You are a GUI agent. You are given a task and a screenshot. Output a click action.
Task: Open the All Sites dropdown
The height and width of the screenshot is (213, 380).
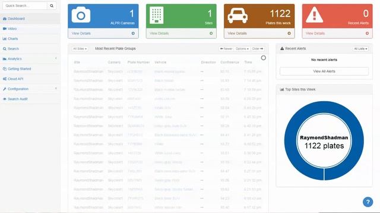pyautogui.click(x=80, y=49)
